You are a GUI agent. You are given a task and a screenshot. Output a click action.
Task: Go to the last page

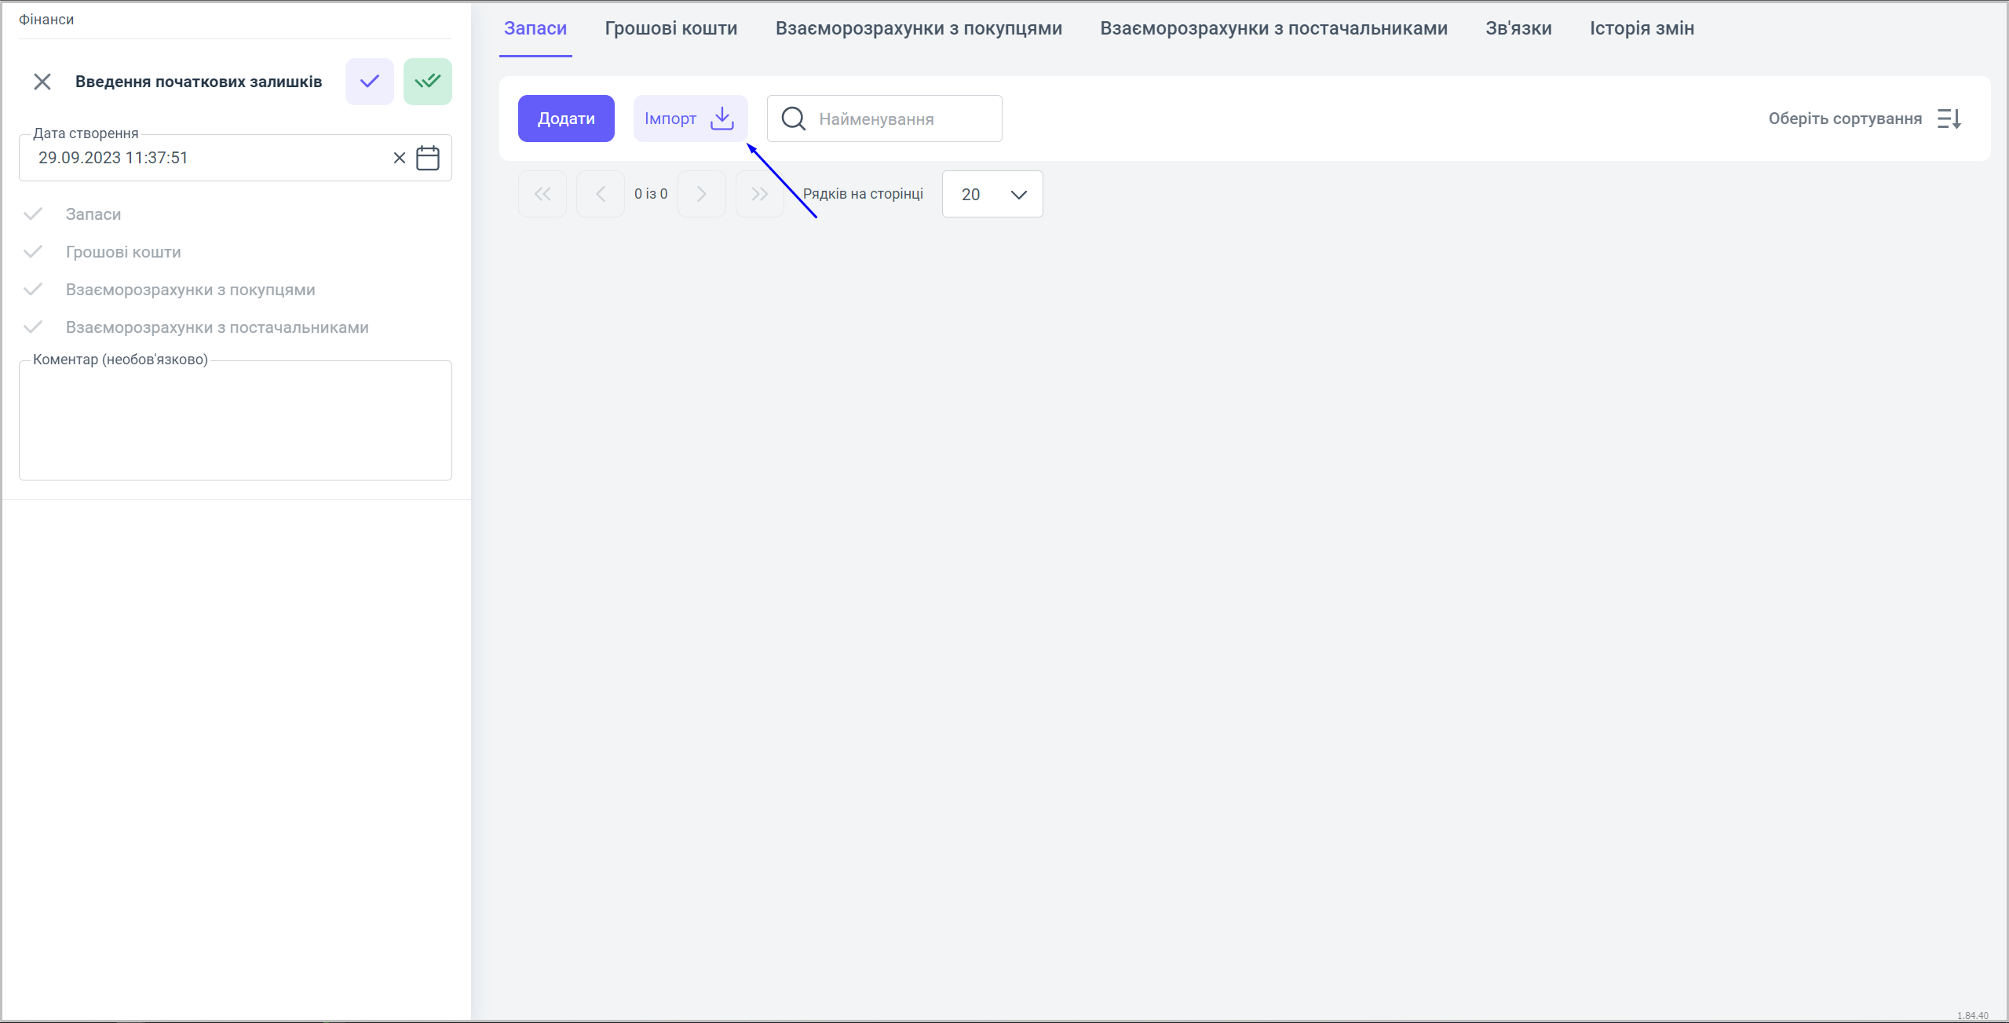click(x=759, y=194)
